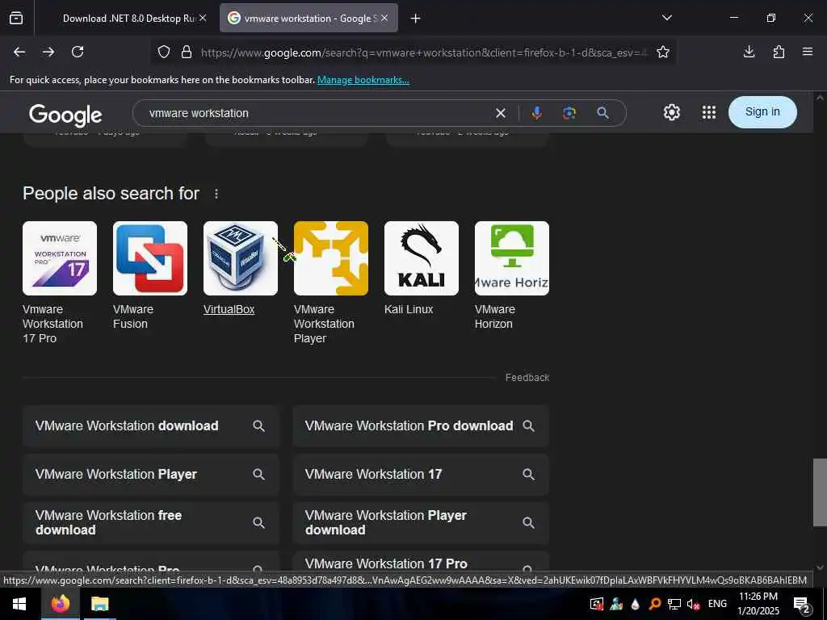Go forward to the next page

point(48,52)
